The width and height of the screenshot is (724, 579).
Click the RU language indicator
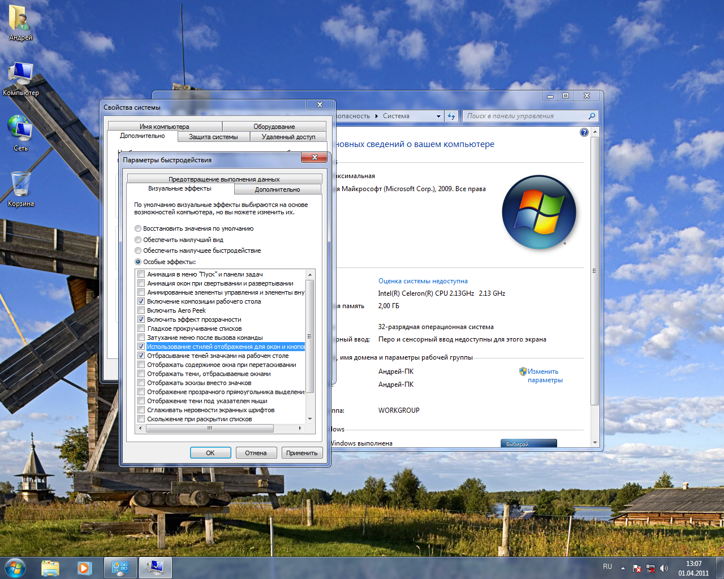[x=607, y=567]
